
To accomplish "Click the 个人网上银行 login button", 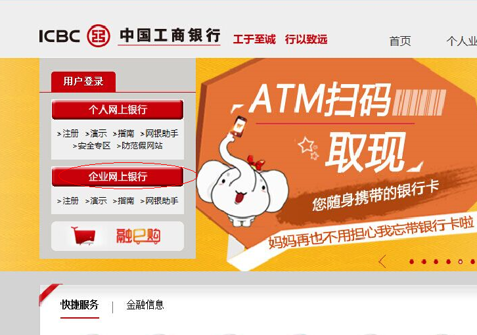I will (x=118, y=110).
